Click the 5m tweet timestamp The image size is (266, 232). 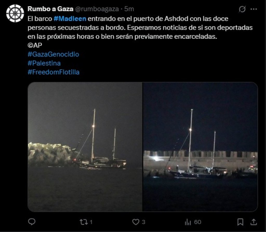pos(129,9)
